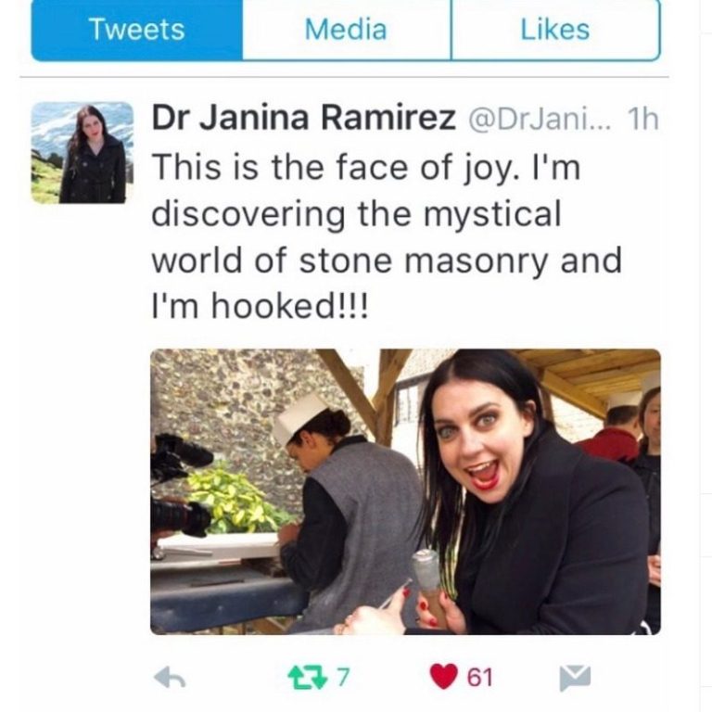Click the line 'discovering the mystical'
Screen dimensions: 712x712
click(356, 214)
